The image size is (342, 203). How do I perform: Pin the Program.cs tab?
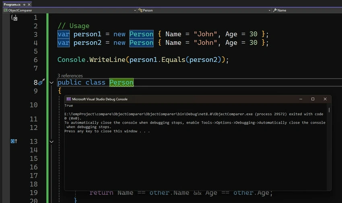coord(24,4)
